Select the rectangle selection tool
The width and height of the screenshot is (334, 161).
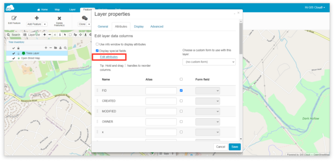click(x=70, y=35)
